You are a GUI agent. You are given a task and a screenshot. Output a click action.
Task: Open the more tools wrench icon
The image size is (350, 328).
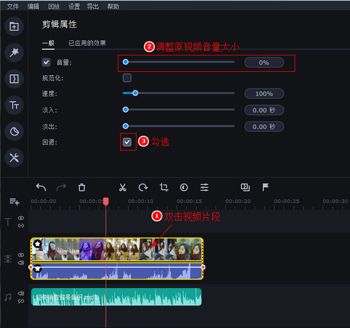(x=14, y=158)
